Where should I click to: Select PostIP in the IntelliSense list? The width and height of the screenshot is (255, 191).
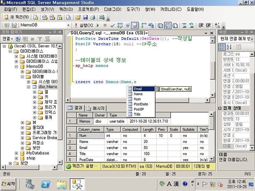[141, 109]
